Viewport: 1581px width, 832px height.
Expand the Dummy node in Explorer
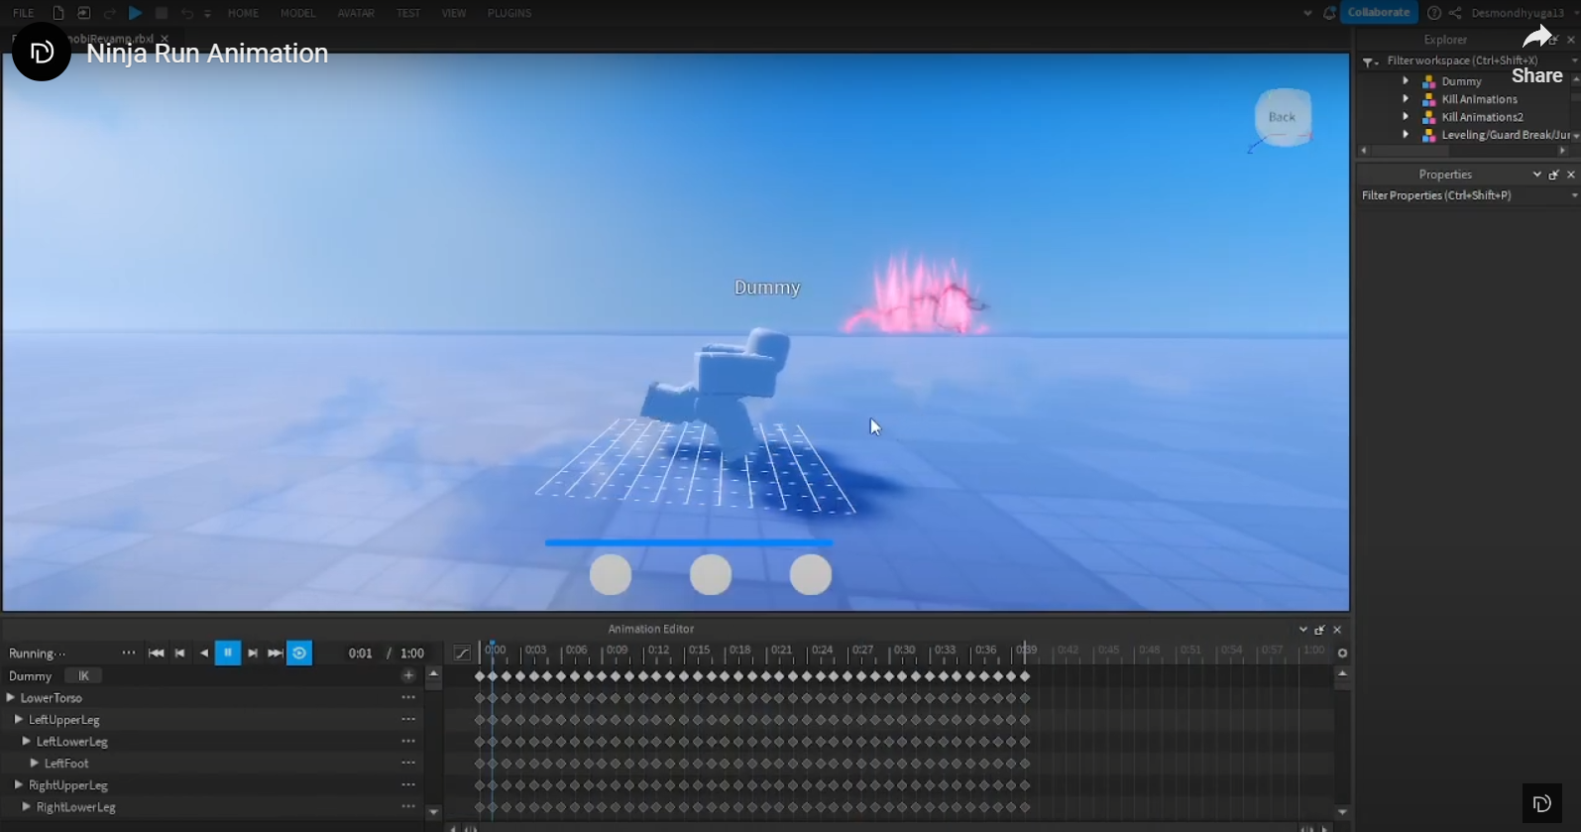pyautogui.click(x=1406, y=80)
